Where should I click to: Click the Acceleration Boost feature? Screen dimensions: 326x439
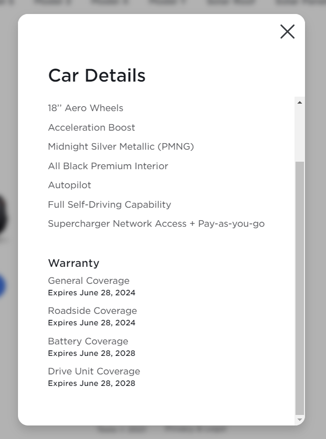click(91, 128)
